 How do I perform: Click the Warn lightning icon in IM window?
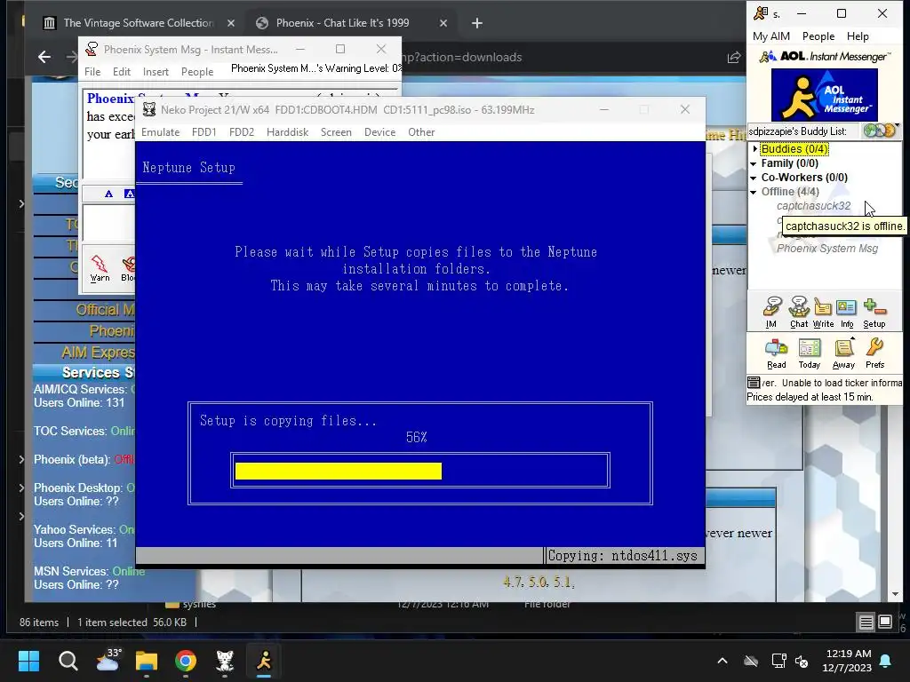100,268
